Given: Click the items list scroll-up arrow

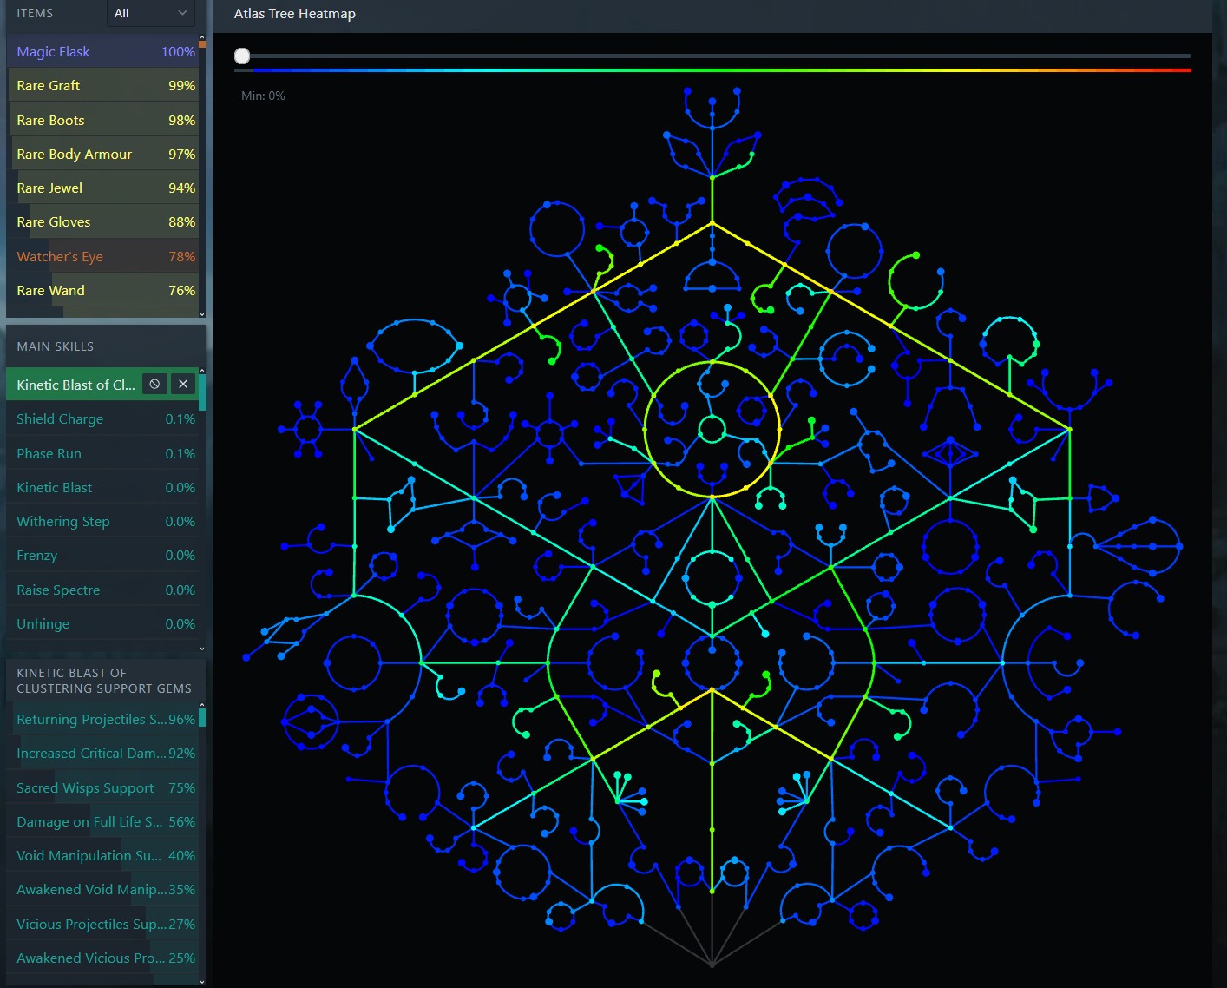Looking at the screenshot, I should coord(202,37).
